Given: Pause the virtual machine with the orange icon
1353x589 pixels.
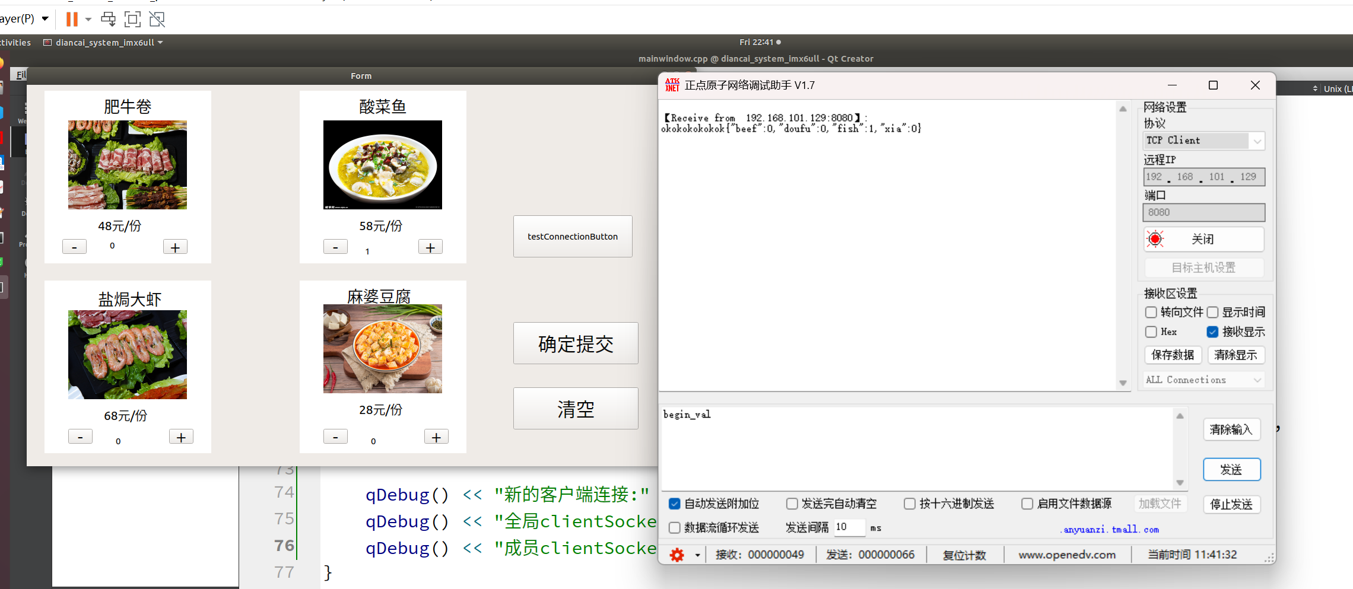Looking at the screenshot, I should pyautogui.click(x=72, y=19).
